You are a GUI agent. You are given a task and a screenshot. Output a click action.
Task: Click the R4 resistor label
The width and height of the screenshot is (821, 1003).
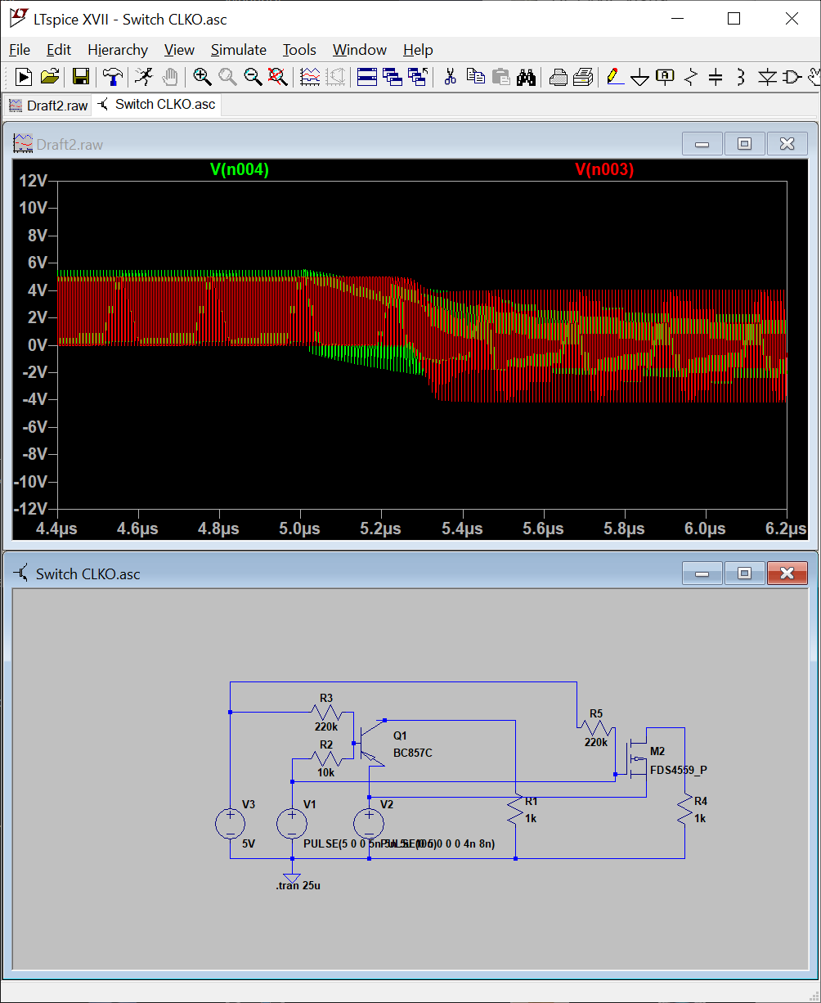pos(701,801)
